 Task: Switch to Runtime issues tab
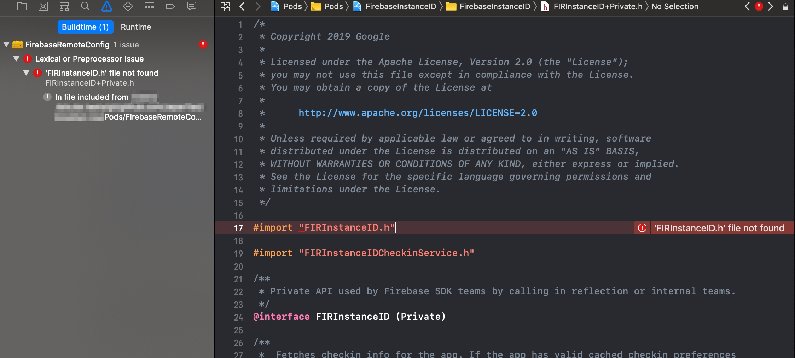136,27
